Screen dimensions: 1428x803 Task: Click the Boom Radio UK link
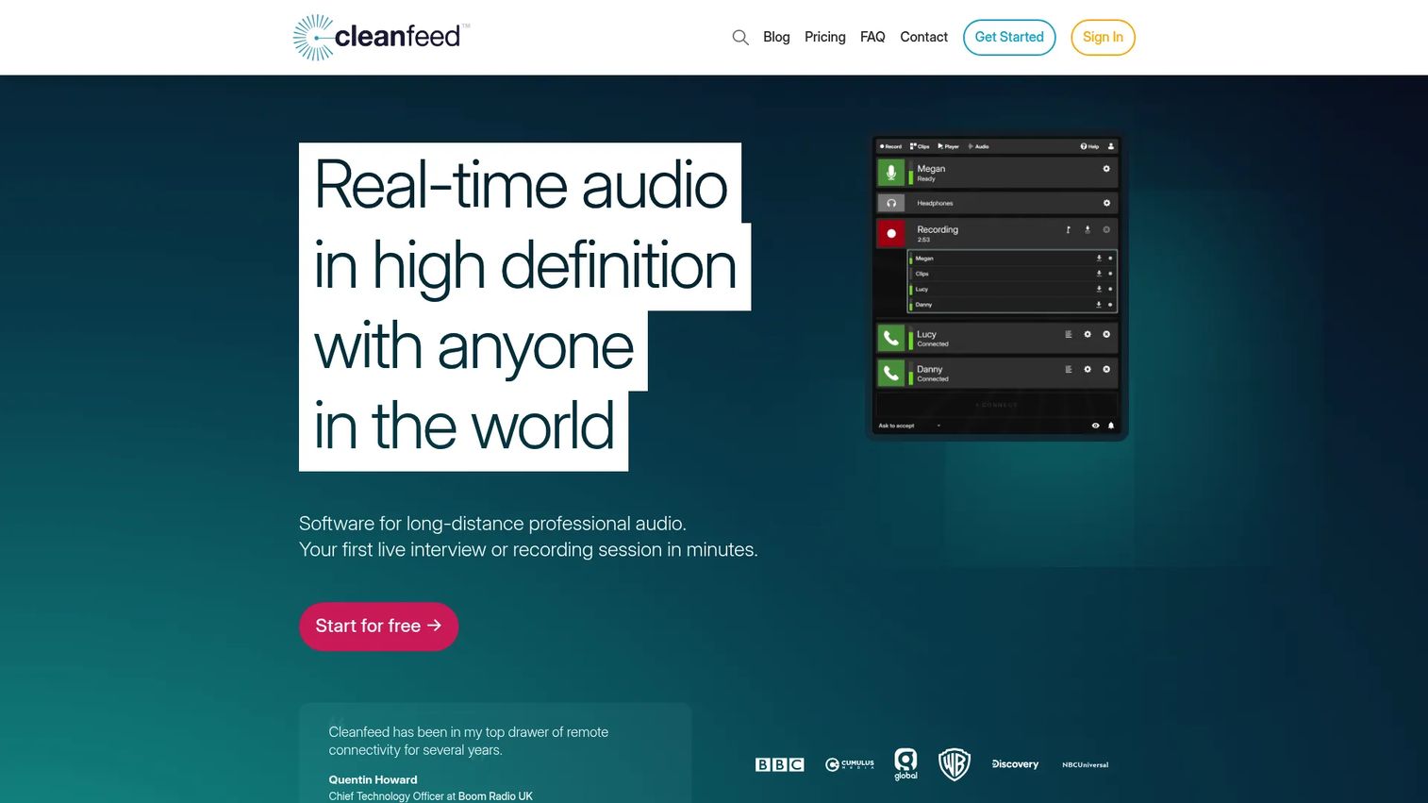point(495,796)
